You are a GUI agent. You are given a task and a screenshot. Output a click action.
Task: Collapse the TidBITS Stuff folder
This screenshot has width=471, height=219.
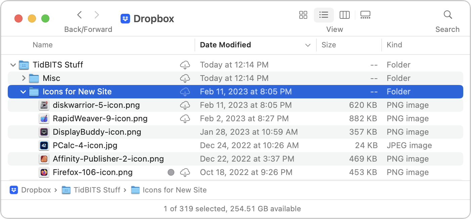tap(13, 65)
